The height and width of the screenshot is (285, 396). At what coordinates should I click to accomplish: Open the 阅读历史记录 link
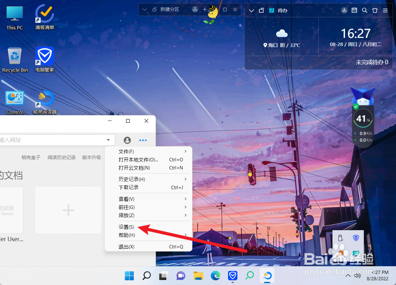[62, 158]
